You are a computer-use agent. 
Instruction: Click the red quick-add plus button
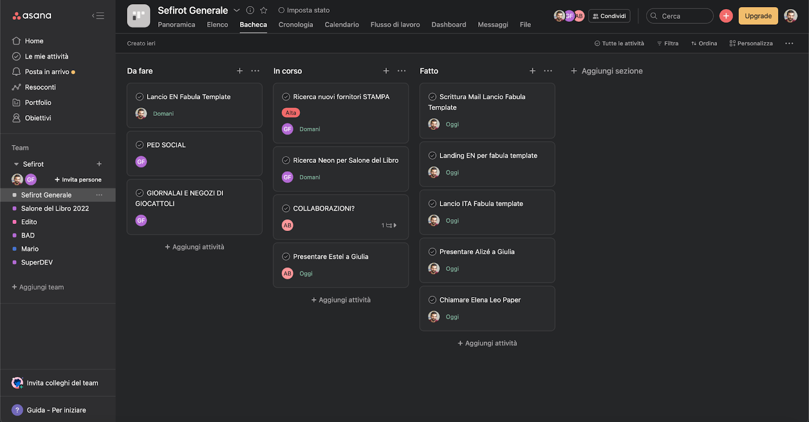pos(726,16)
